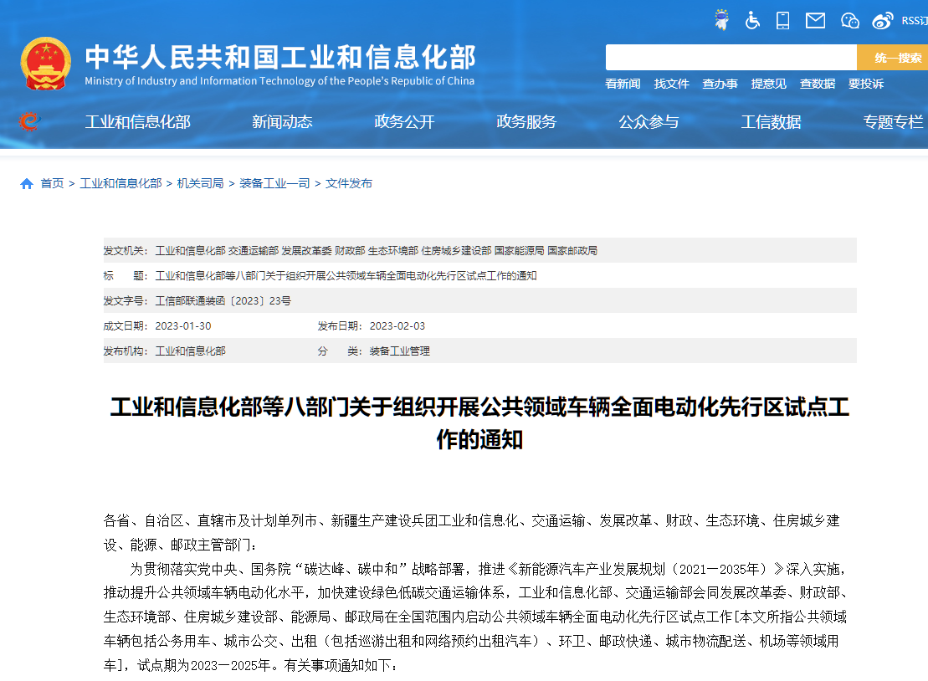Enable accessibility mode wheelchair icon
This screenshot has width=928, height=681.
point(752,21)
